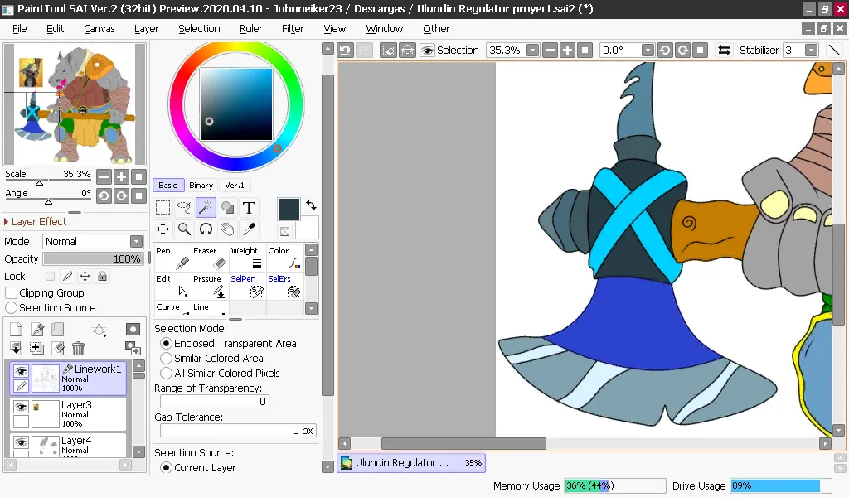This screenshot has width=849, height=497.
Task: Enable the Clipping Group checkbox
Action: tap(11, 293)
